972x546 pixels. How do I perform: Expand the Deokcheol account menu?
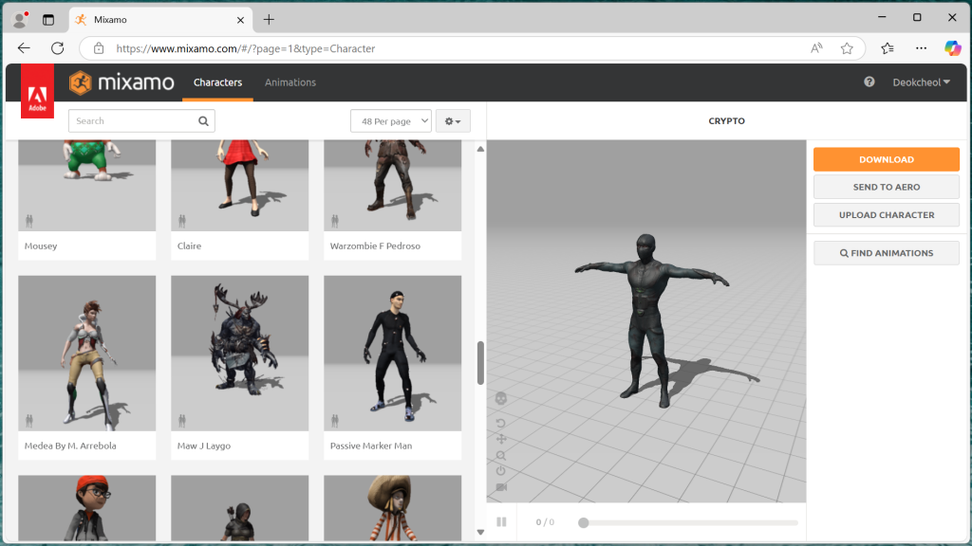[x=921, y=82]
